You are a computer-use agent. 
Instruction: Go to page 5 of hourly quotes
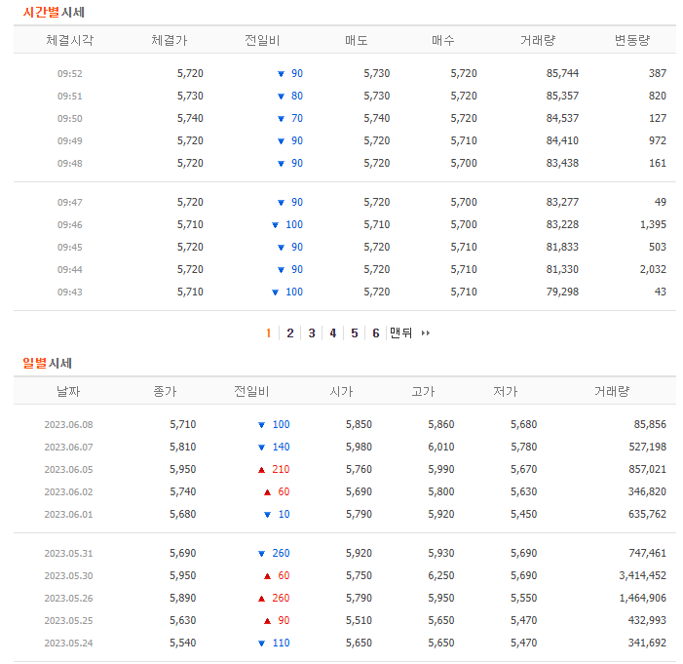click(x=354, y=333)
